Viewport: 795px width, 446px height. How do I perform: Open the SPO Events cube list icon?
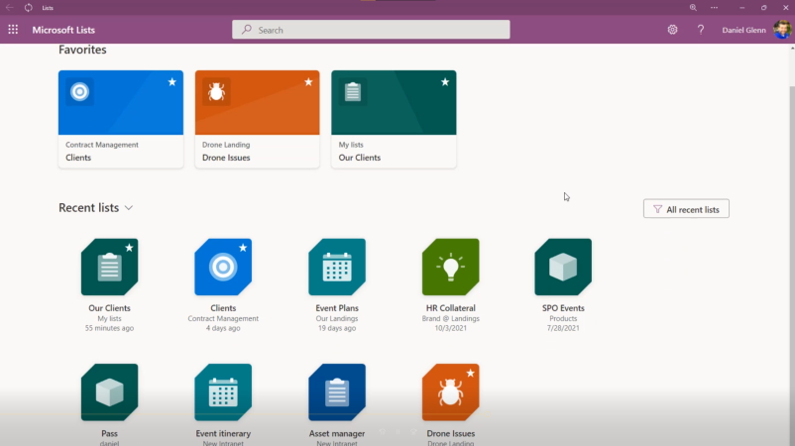tap(563, 267)
